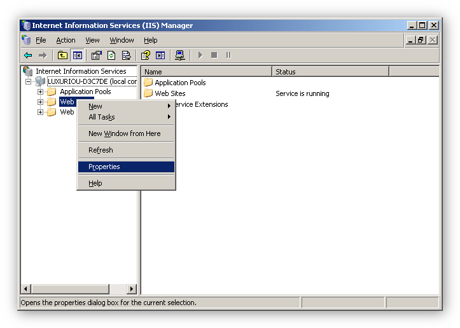This screenshot has width=460, height=328.
Task: Click the Help toolbar icon
Action: [x=146, y=55]
